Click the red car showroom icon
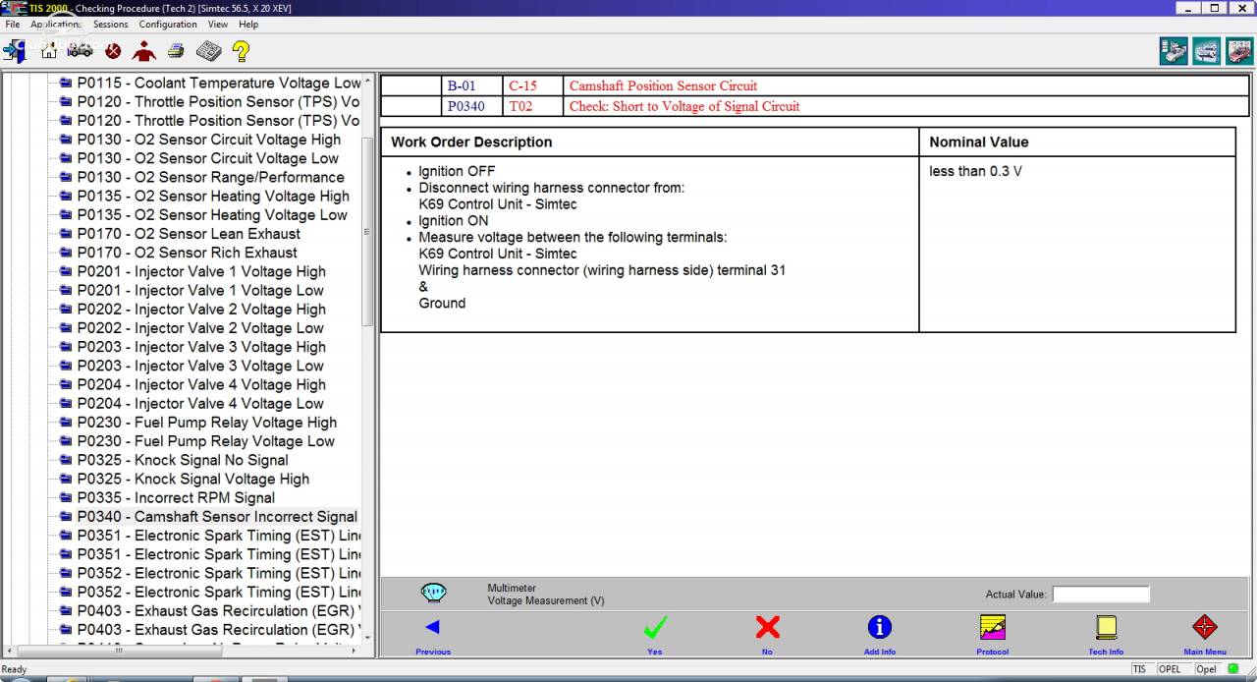1257x682 pixels. [1239, 51]
